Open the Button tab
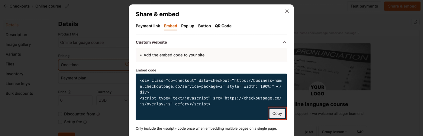This screenshot has width=423, height=136. tap(205, 26)
